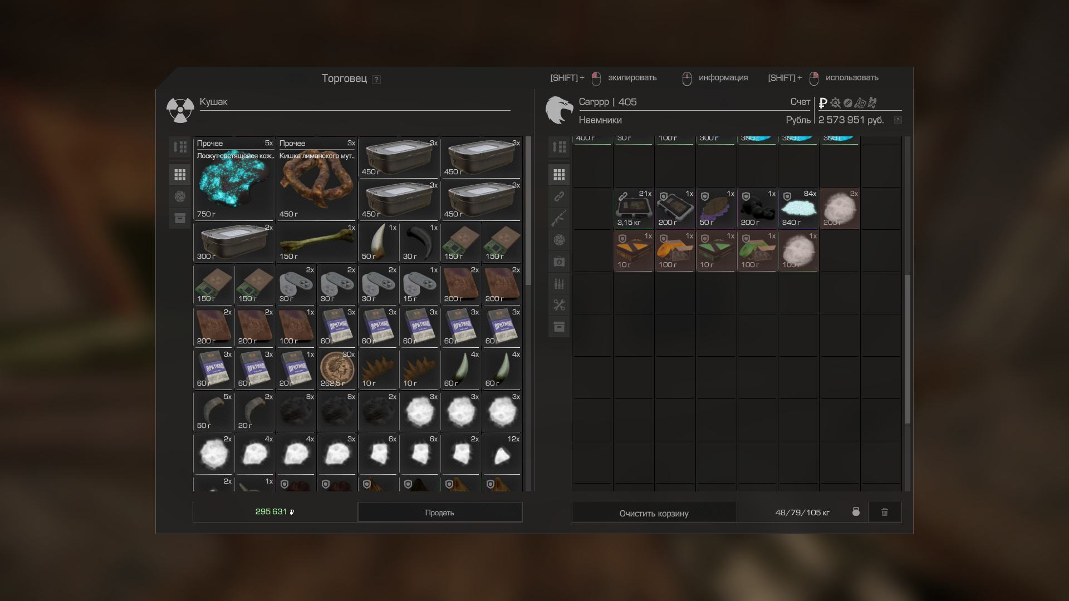Select the 12x white shard item
This screenshot has height=601, width=1069.
point(502,454)
